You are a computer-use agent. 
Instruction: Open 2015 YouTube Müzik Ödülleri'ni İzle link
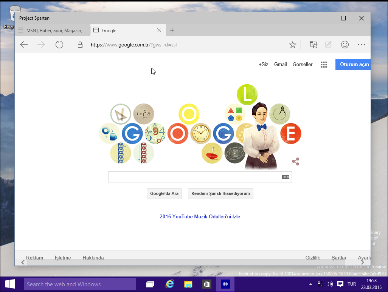point(200,216)
